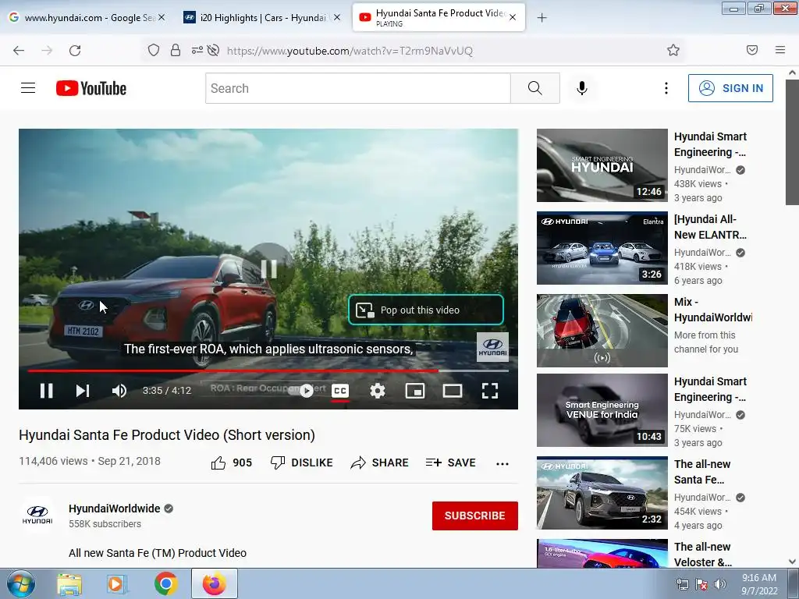Click Pop out this video button
Viewport: 799px width, 599px height.
(426, 310)
